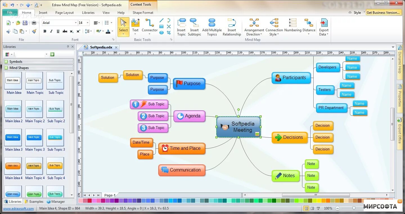
Task: Open the Manager panel tab
Action: (x=56, y=202)
